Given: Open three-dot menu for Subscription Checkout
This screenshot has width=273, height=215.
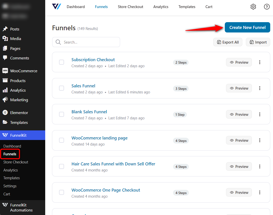Looking at the screenshot, I should click(260, 62).
